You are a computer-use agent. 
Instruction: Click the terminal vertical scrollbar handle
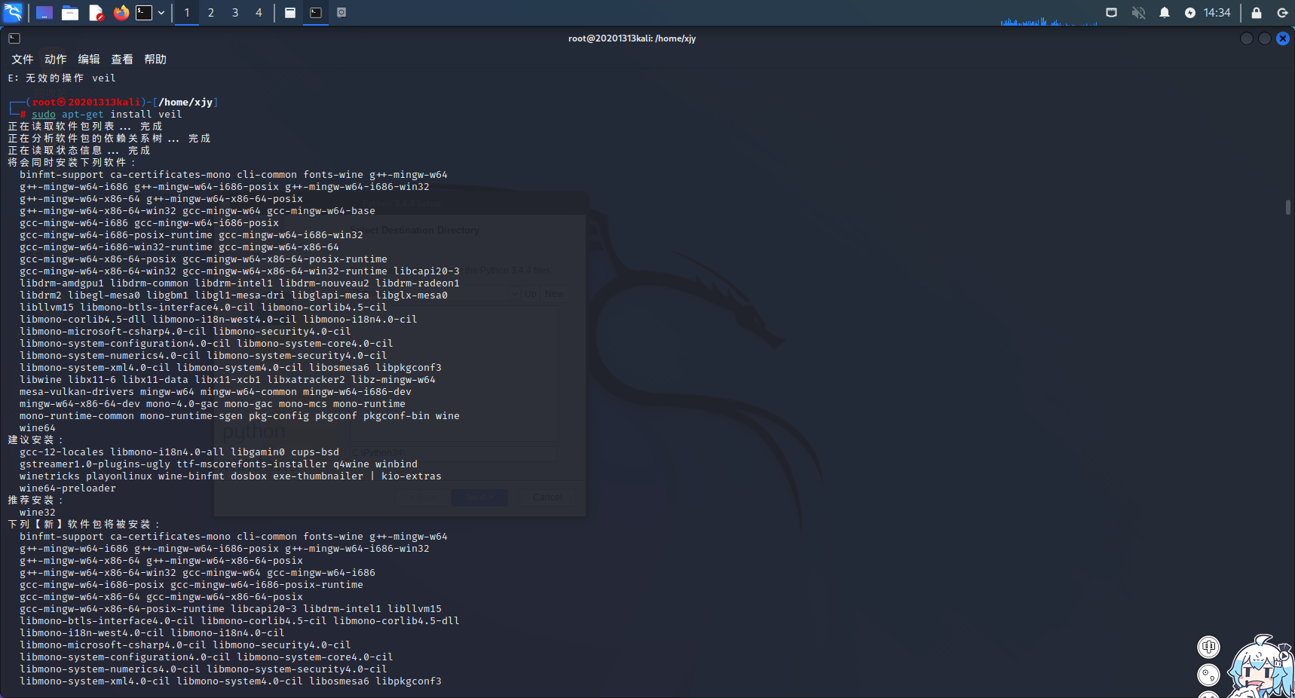1288,207
